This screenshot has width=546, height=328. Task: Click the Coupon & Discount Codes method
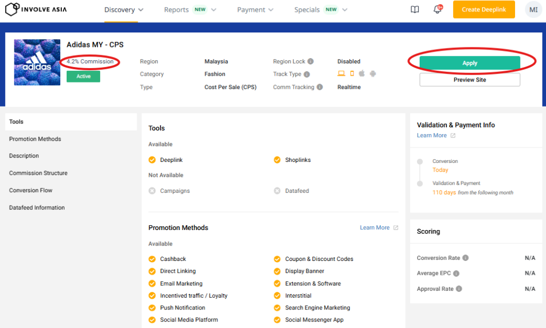coord(319,259)
